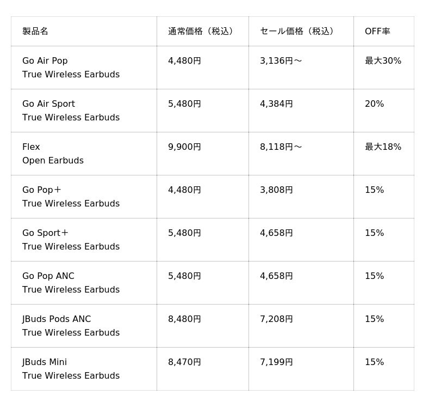Click the Flex Open Earbuds product name
The width and height of the screenshot is (435, 407).
pyautogui.click(x=53, y=154)
